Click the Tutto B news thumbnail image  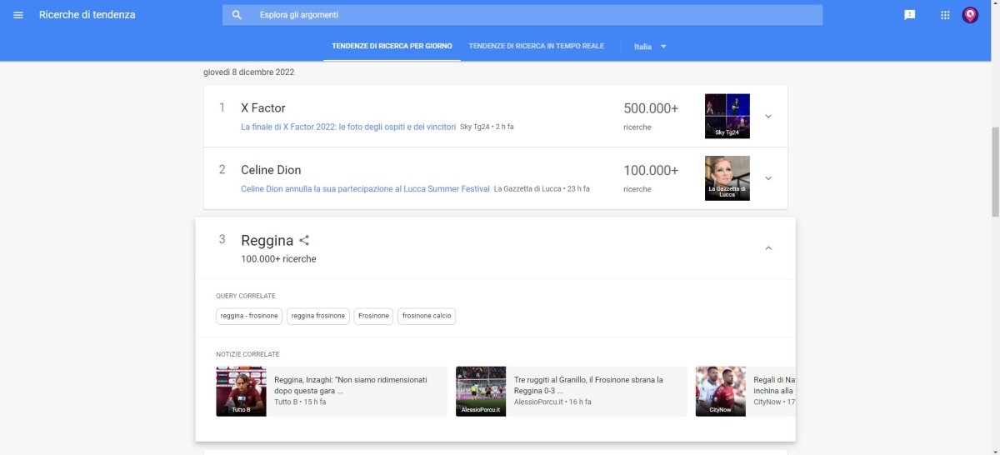tap(241, 391)
